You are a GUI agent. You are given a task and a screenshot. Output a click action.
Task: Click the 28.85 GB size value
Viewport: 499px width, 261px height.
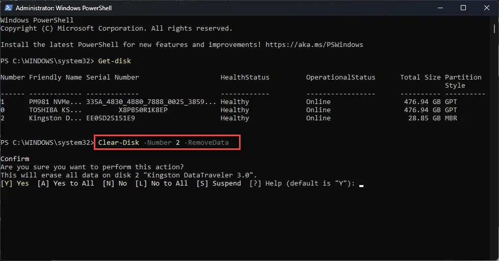[x=425, y=118]
